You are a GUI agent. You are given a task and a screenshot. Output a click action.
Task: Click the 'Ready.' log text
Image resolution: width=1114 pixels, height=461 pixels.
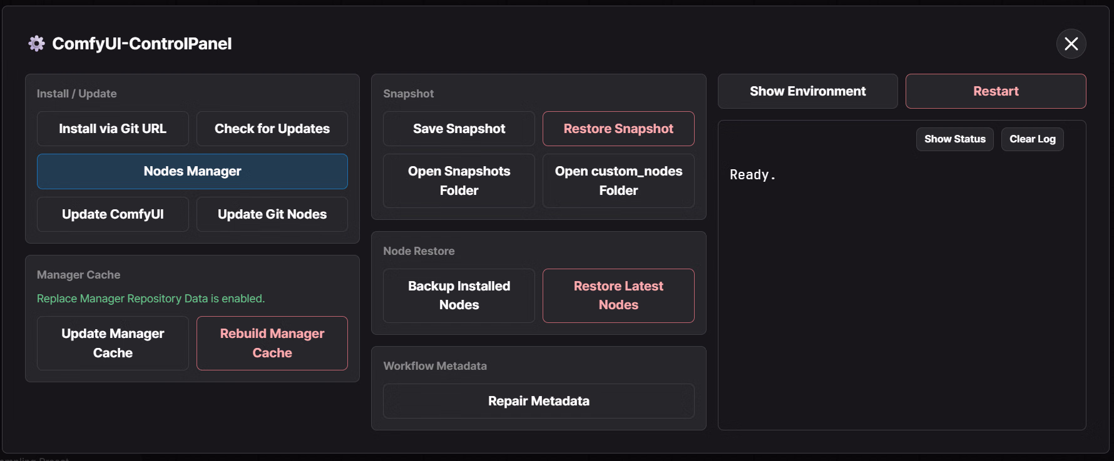pos(752,175)
